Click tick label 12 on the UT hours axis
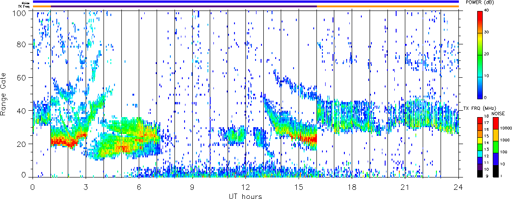Image resolution: width=512 pixels, height=199 pixels. (245, 187)
